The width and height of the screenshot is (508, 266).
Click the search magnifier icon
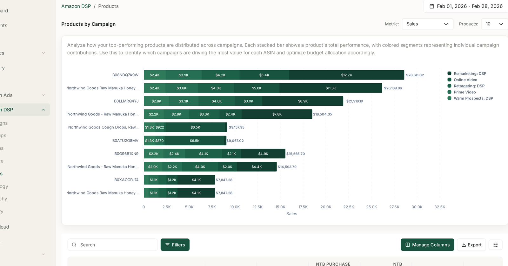tap(74, 245)
